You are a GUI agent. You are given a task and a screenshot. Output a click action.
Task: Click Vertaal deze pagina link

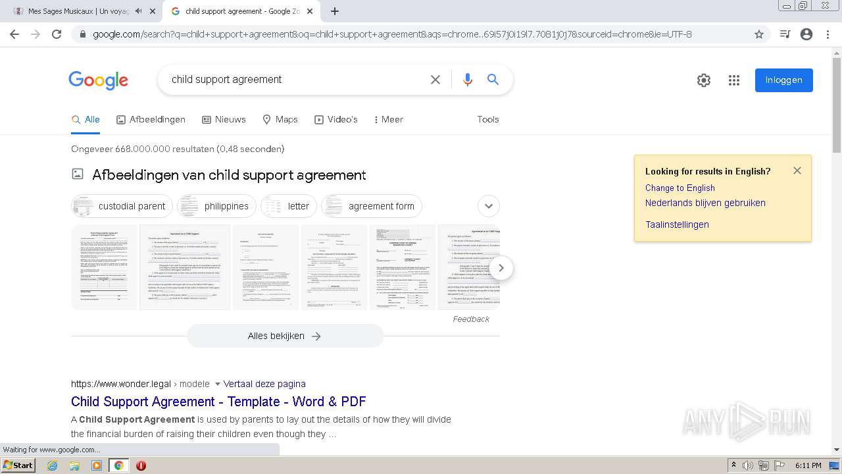point(264,384)
